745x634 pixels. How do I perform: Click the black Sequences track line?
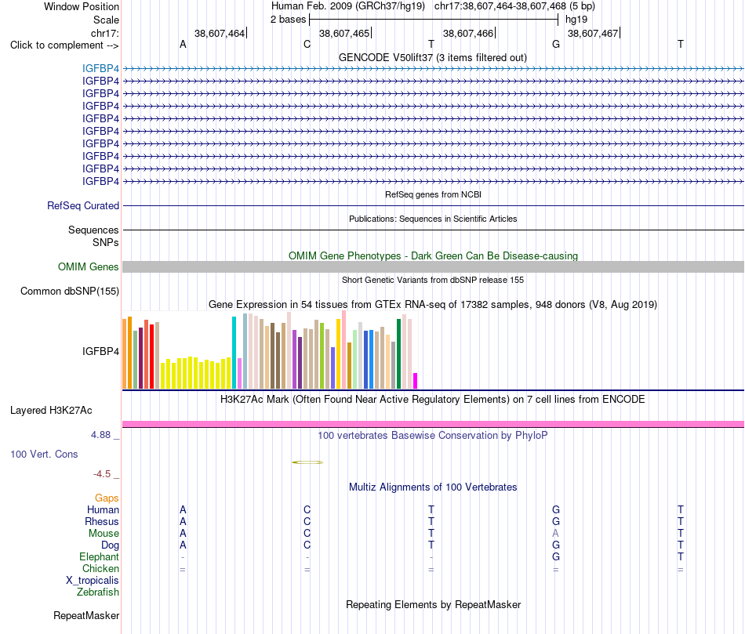(433, 230)
